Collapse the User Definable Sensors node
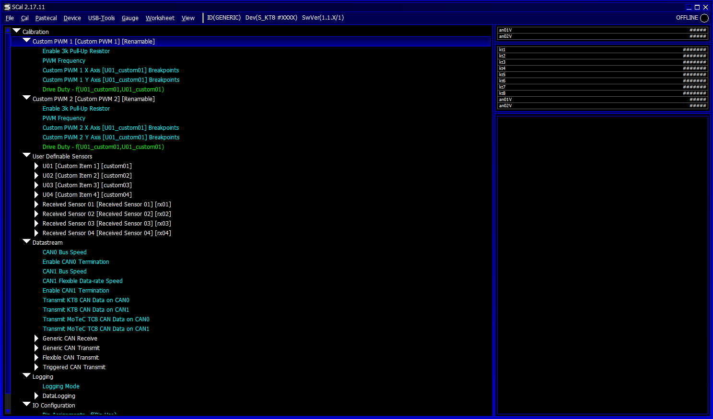 click(x=27, y=155)
